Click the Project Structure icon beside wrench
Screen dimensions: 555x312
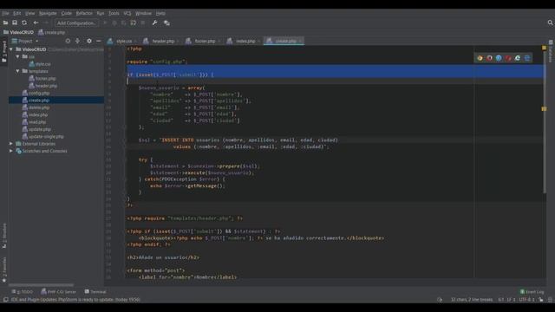point(166,23)
